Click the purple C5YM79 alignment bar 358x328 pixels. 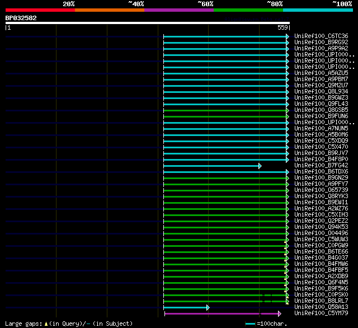coord(223,314)
